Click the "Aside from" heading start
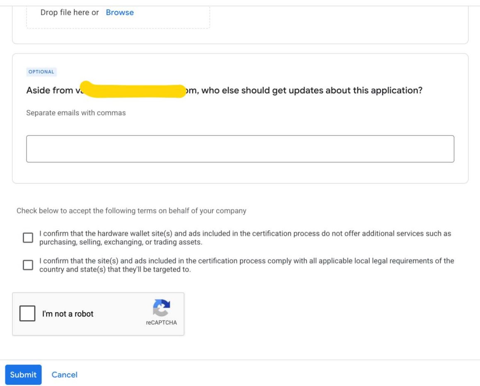The height and width of the screenshot is (386, 480). (x=50, y=90)
